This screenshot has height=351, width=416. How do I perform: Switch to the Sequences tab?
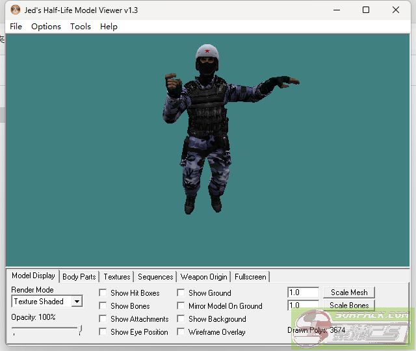click(155, 277)
